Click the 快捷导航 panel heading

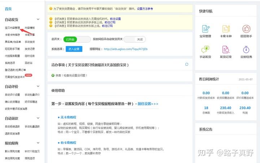coord(206,11)
